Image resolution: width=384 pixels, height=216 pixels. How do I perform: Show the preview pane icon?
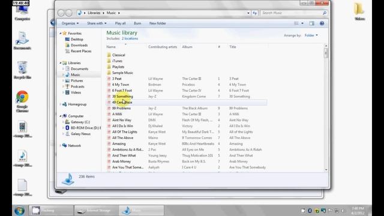pyautogui.click(x=311, y=23)
